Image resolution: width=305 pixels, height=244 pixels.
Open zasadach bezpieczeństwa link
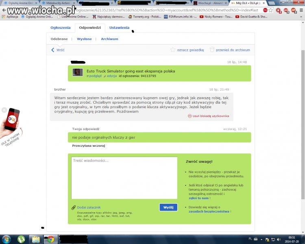point(209,211)
